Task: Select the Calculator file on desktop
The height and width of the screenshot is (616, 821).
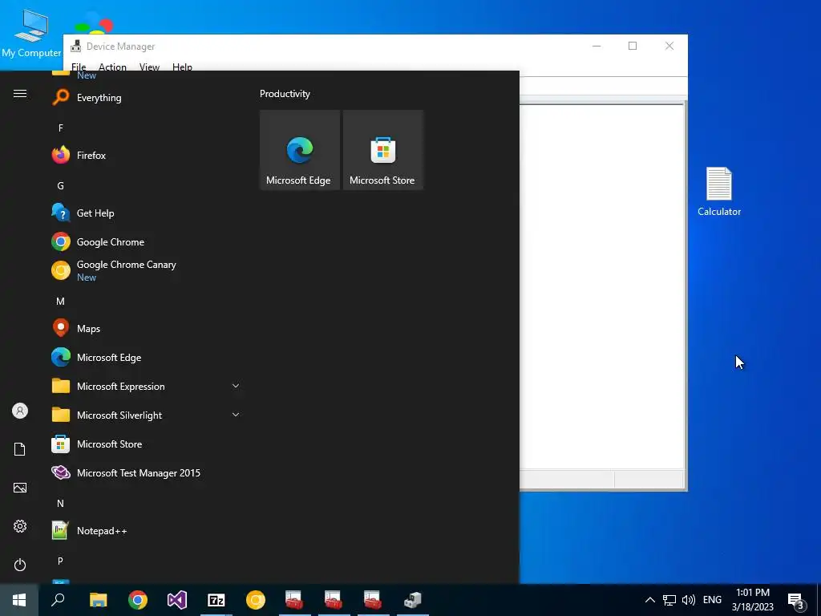Action: click(719, 192)
